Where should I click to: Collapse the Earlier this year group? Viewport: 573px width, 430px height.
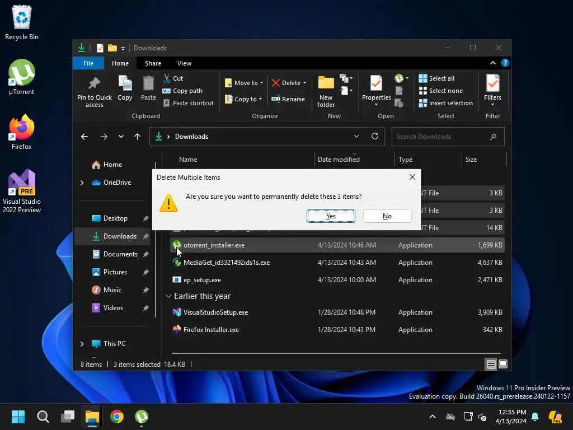(x=168, y=296)
